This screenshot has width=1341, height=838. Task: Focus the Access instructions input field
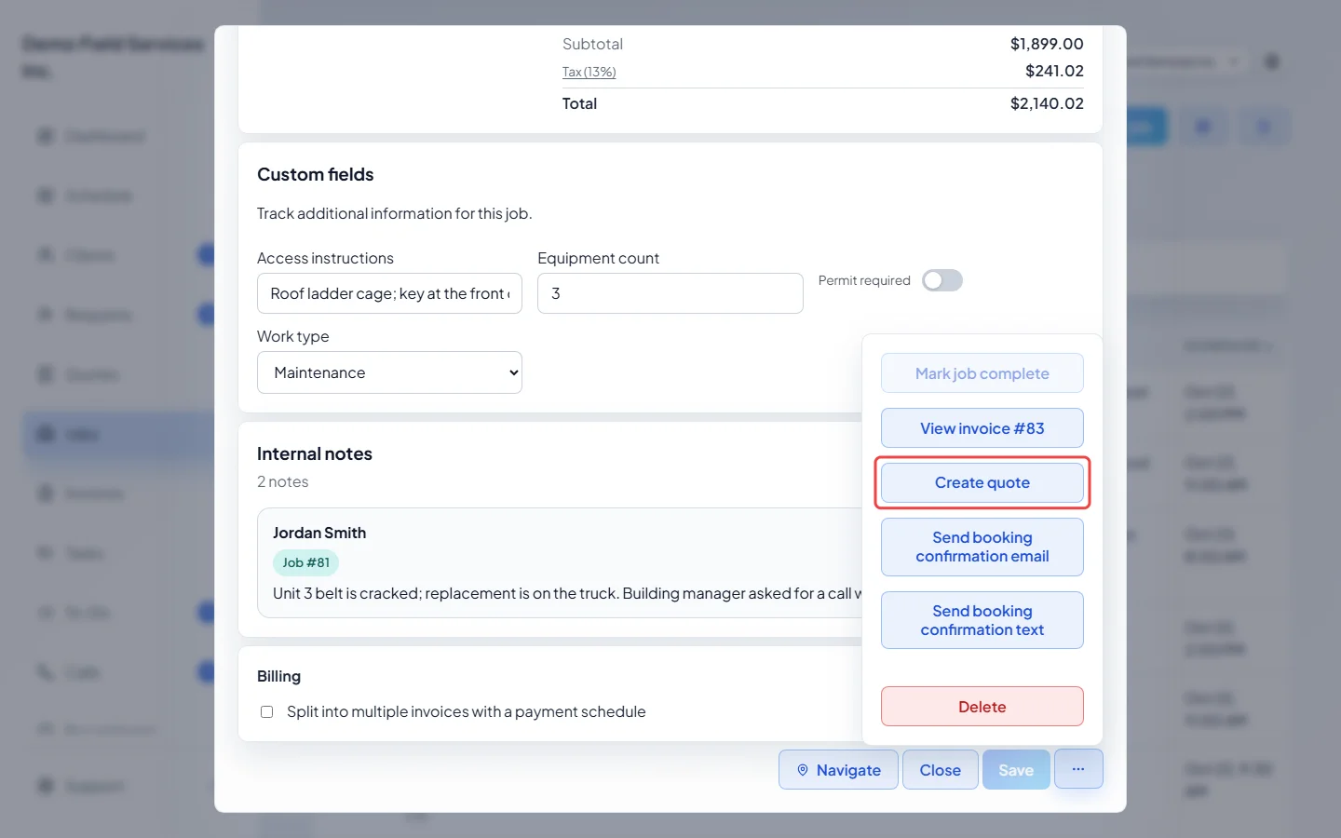click(389, 293)
